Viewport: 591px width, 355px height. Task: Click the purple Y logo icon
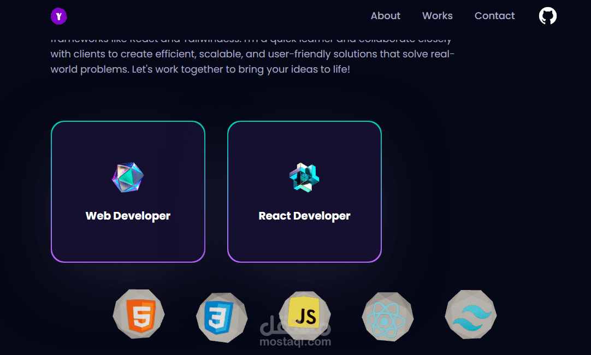(59, 16)
